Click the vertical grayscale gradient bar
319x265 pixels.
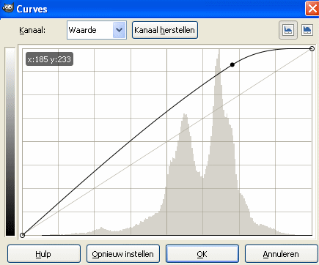[10, 142]
